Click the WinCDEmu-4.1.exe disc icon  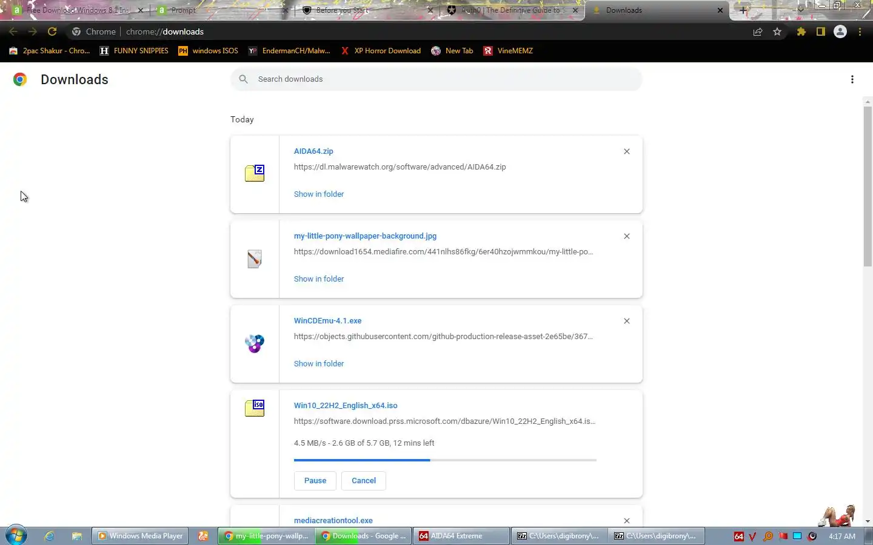(x=255, y=343)
